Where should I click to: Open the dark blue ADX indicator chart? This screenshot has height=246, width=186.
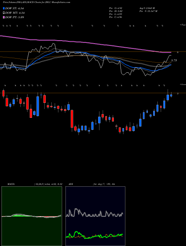[x=95, y=216]
